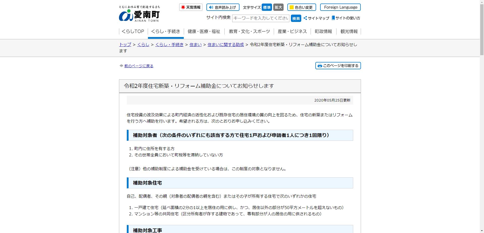Follow the 前のページに戻る link
Screen dimensions: 484x233
(x=138, y=66)
